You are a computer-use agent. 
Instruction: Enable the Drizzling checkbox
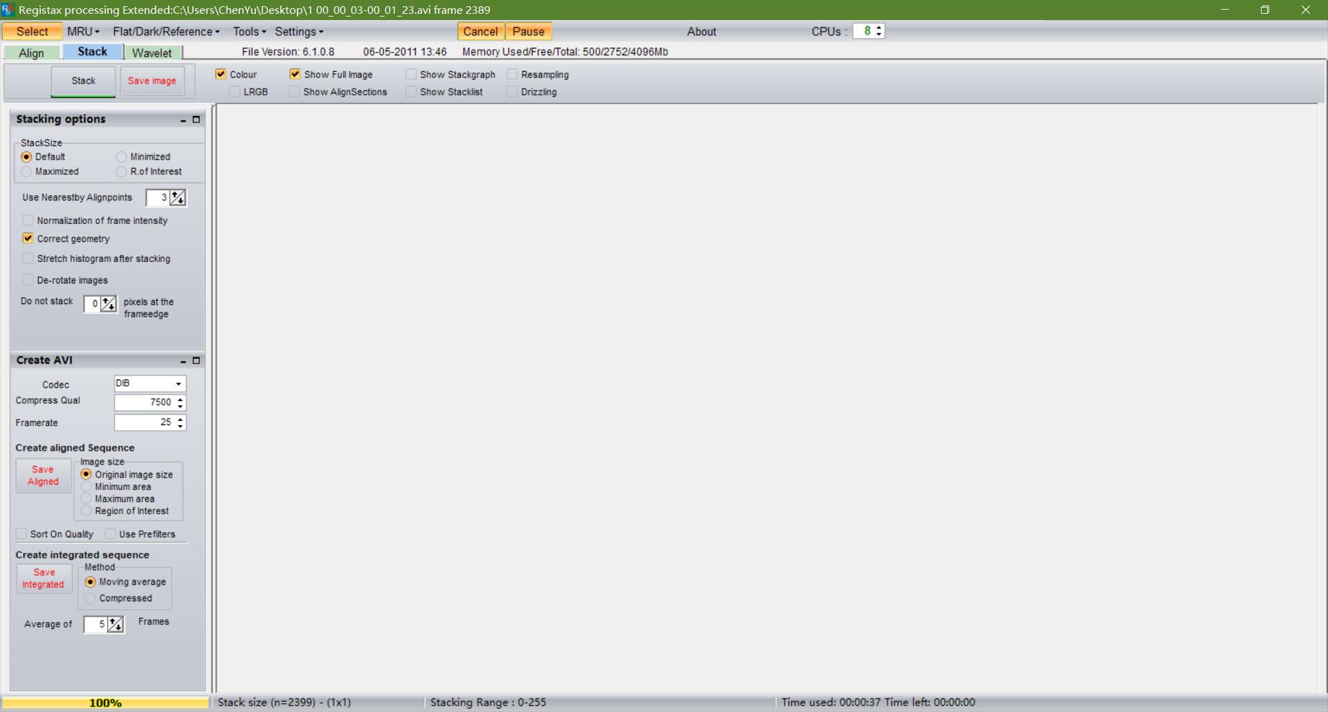[512, 91]
